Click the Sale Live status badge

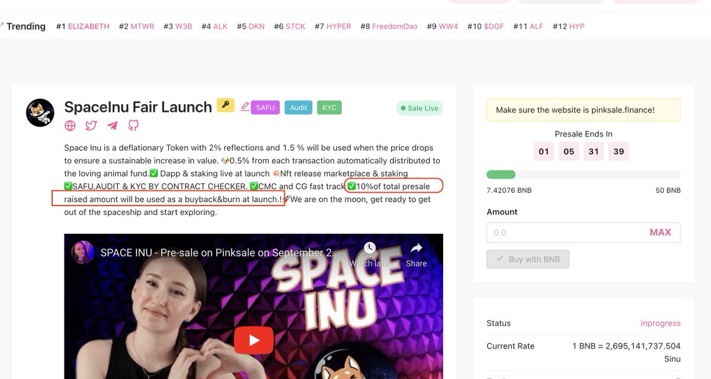tap(419, 108)
